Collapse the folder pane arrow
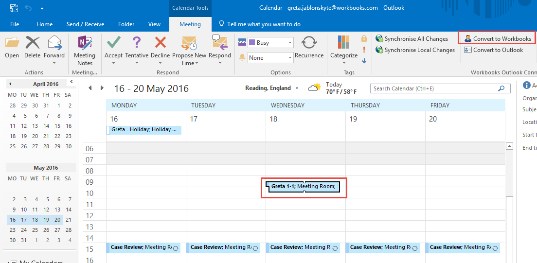This screenshot has height=263, width=537. click(x=71, y=81)
